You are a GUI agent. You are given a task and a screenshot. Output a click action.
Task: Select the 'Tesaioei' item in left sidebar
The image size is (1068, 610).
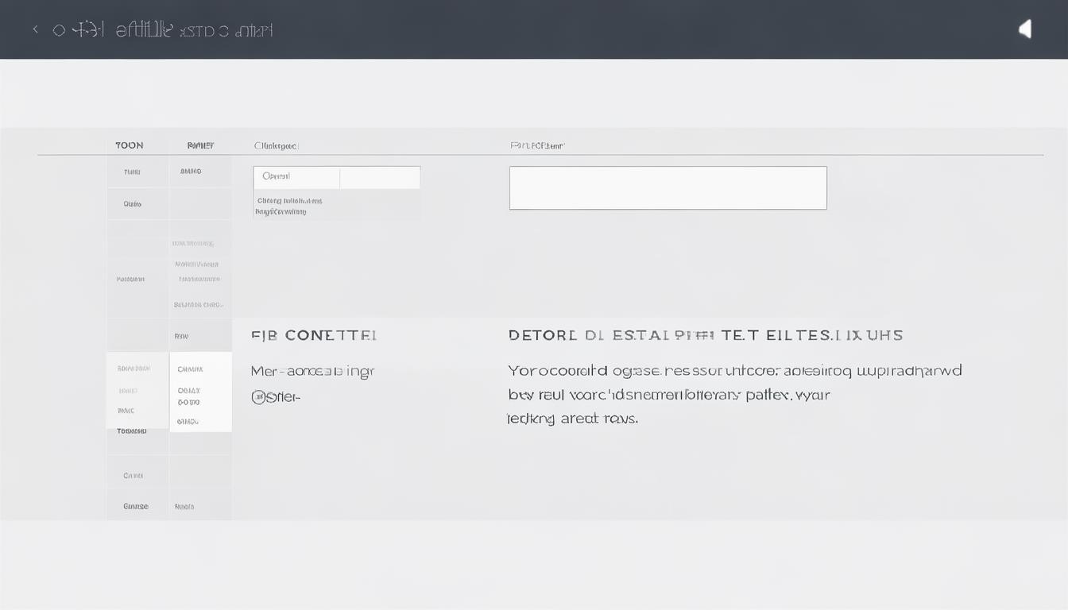[132, 430]
